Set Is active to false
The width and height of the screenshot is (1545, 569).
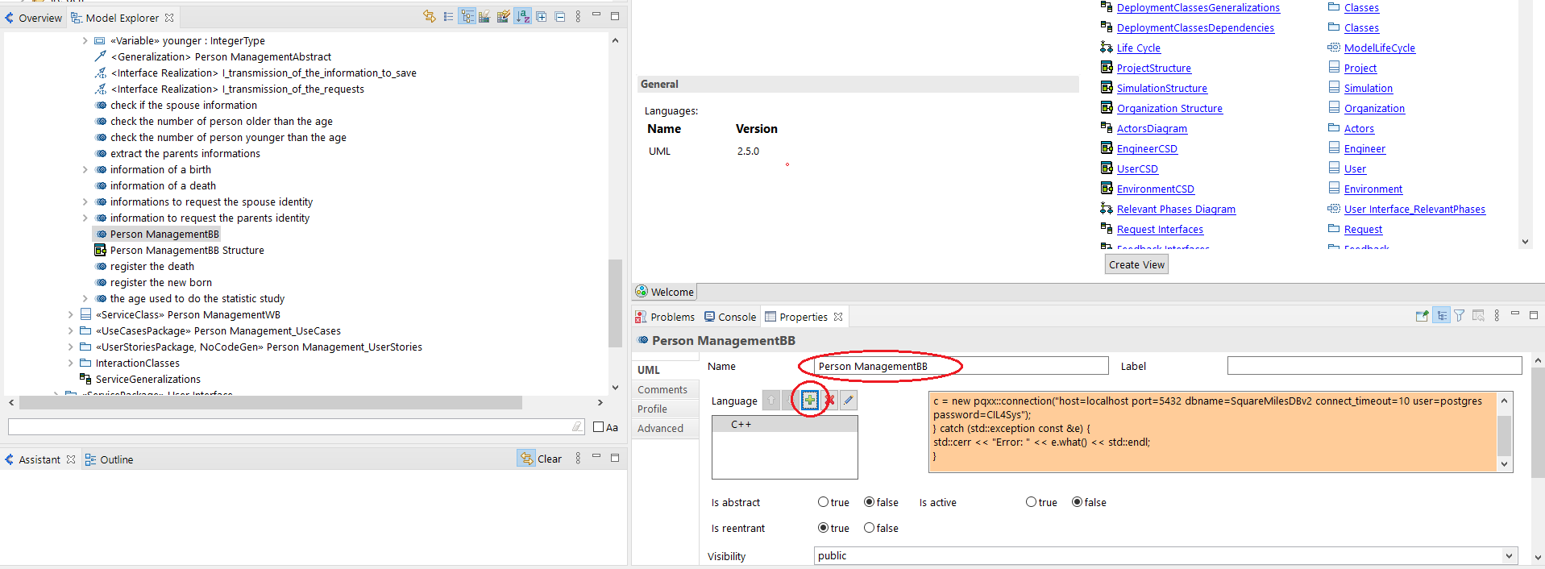pos(1077,502)
